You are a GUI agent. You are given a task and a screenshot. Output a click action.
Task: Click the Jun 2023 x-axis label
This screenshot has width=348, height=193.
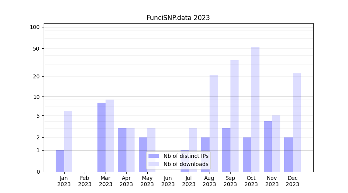coord(168,181)
